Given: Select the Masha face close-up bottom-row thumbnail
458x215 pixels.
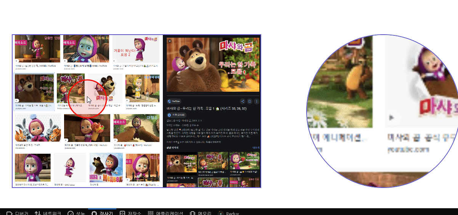Looking at the screenshot, I should pyautogui.click(x=33, y=167).
